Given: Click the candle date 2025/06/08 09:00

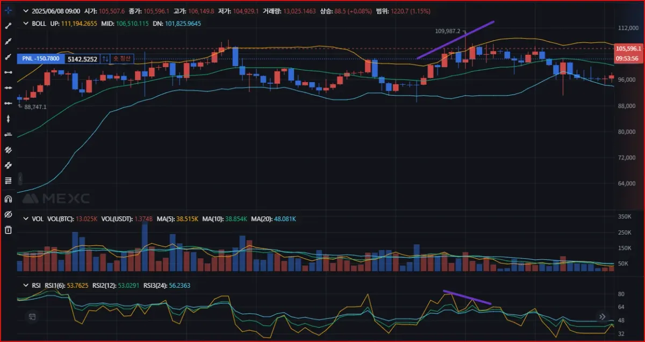Looking at the screenshot, I should (56, 10).
